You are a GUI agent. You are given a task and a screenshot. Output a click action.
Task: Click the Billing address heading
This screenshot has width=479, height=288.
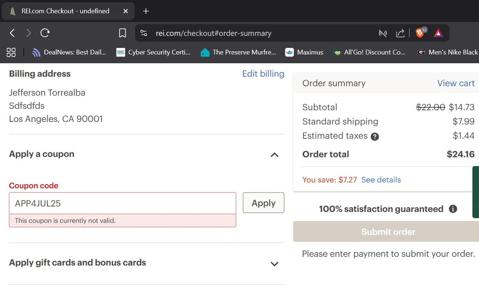[40, 74]
